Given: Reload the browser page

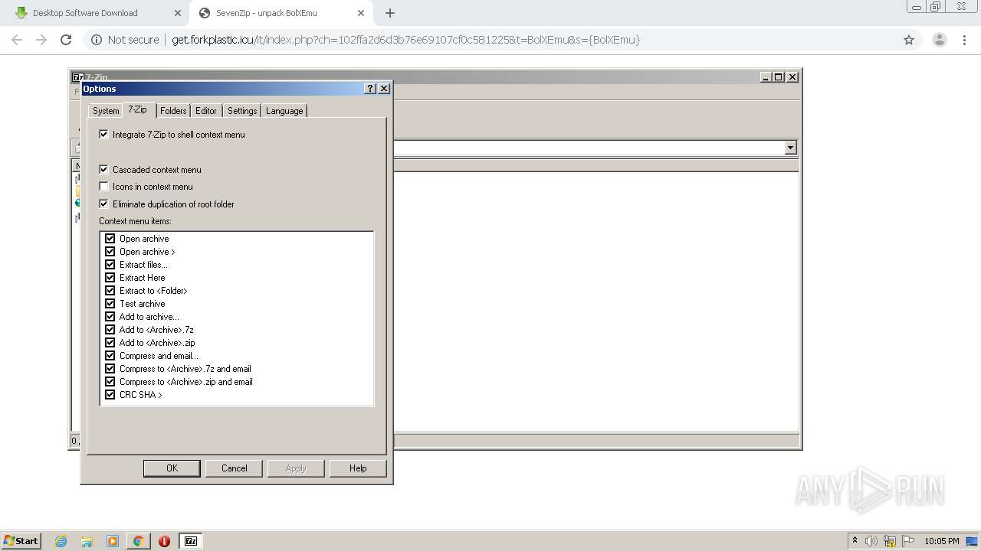Looking at the screenshot, I should 66,40.
